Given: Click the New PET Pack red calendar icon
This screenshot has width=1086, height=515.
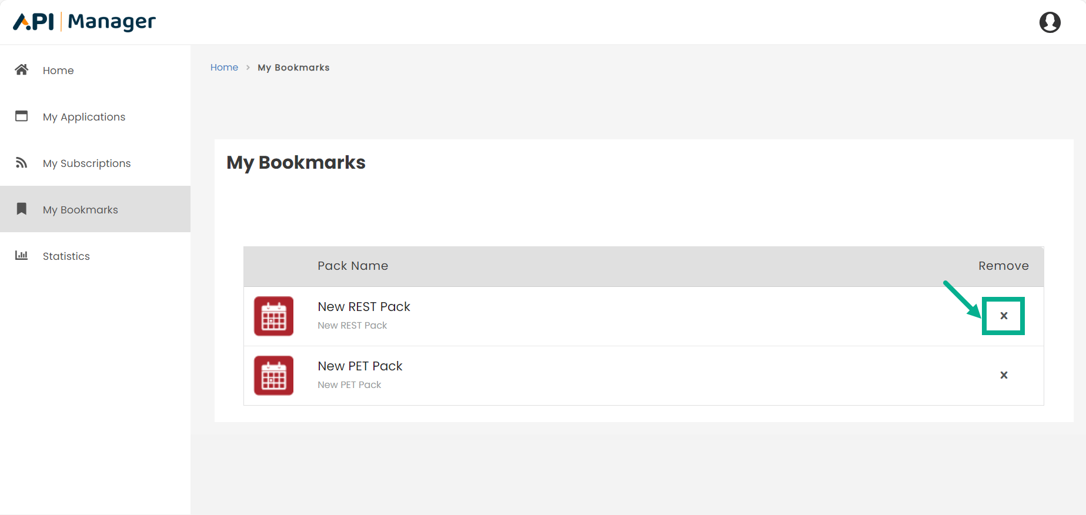Looking at the screenshot, I should click(x=273, y=376).
